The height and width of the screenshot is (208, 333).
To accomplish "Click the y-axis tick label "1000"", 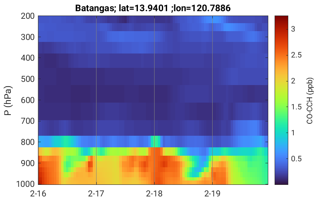I will 26,184.
